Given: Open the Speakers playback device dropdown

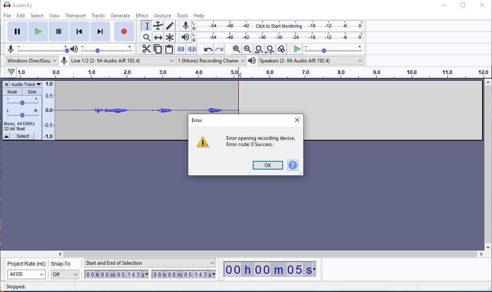Looking at the screenshot, I should pyautogui.click(x=311, y=61).
